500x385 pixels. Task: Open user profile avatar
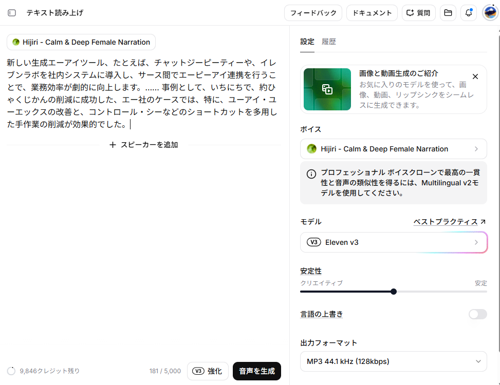pos(490,13)
